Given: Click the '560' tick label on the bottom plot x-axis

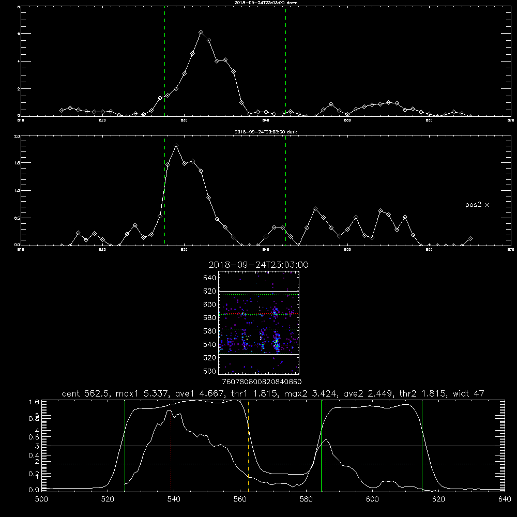Looking at the screenshot, I should pyautogui.click(x=240, y=499).
